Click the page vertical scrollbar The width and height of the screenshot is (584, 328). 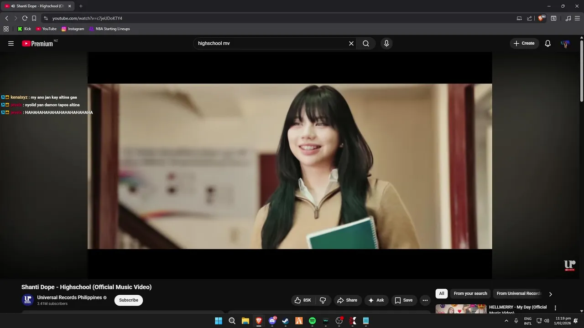click(581, 71)
